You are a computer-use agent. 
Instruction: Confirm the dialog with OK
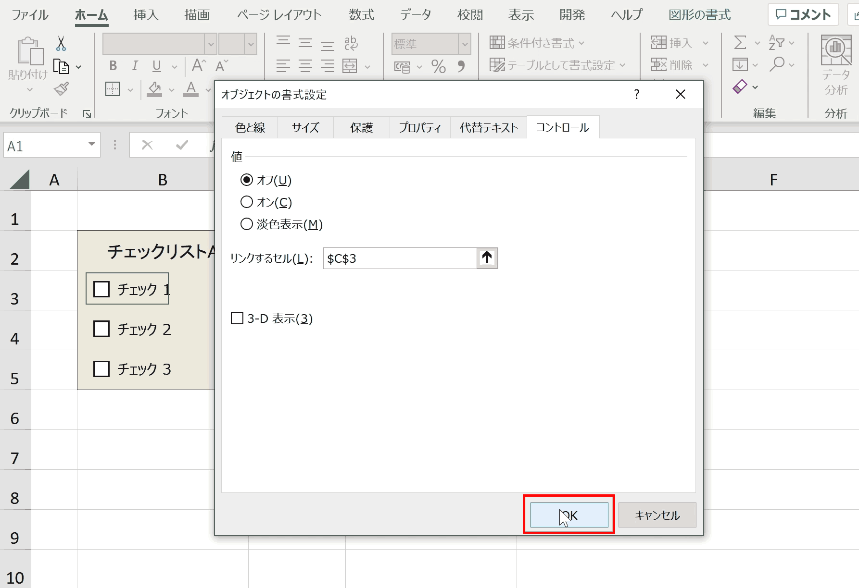point(569,515)
